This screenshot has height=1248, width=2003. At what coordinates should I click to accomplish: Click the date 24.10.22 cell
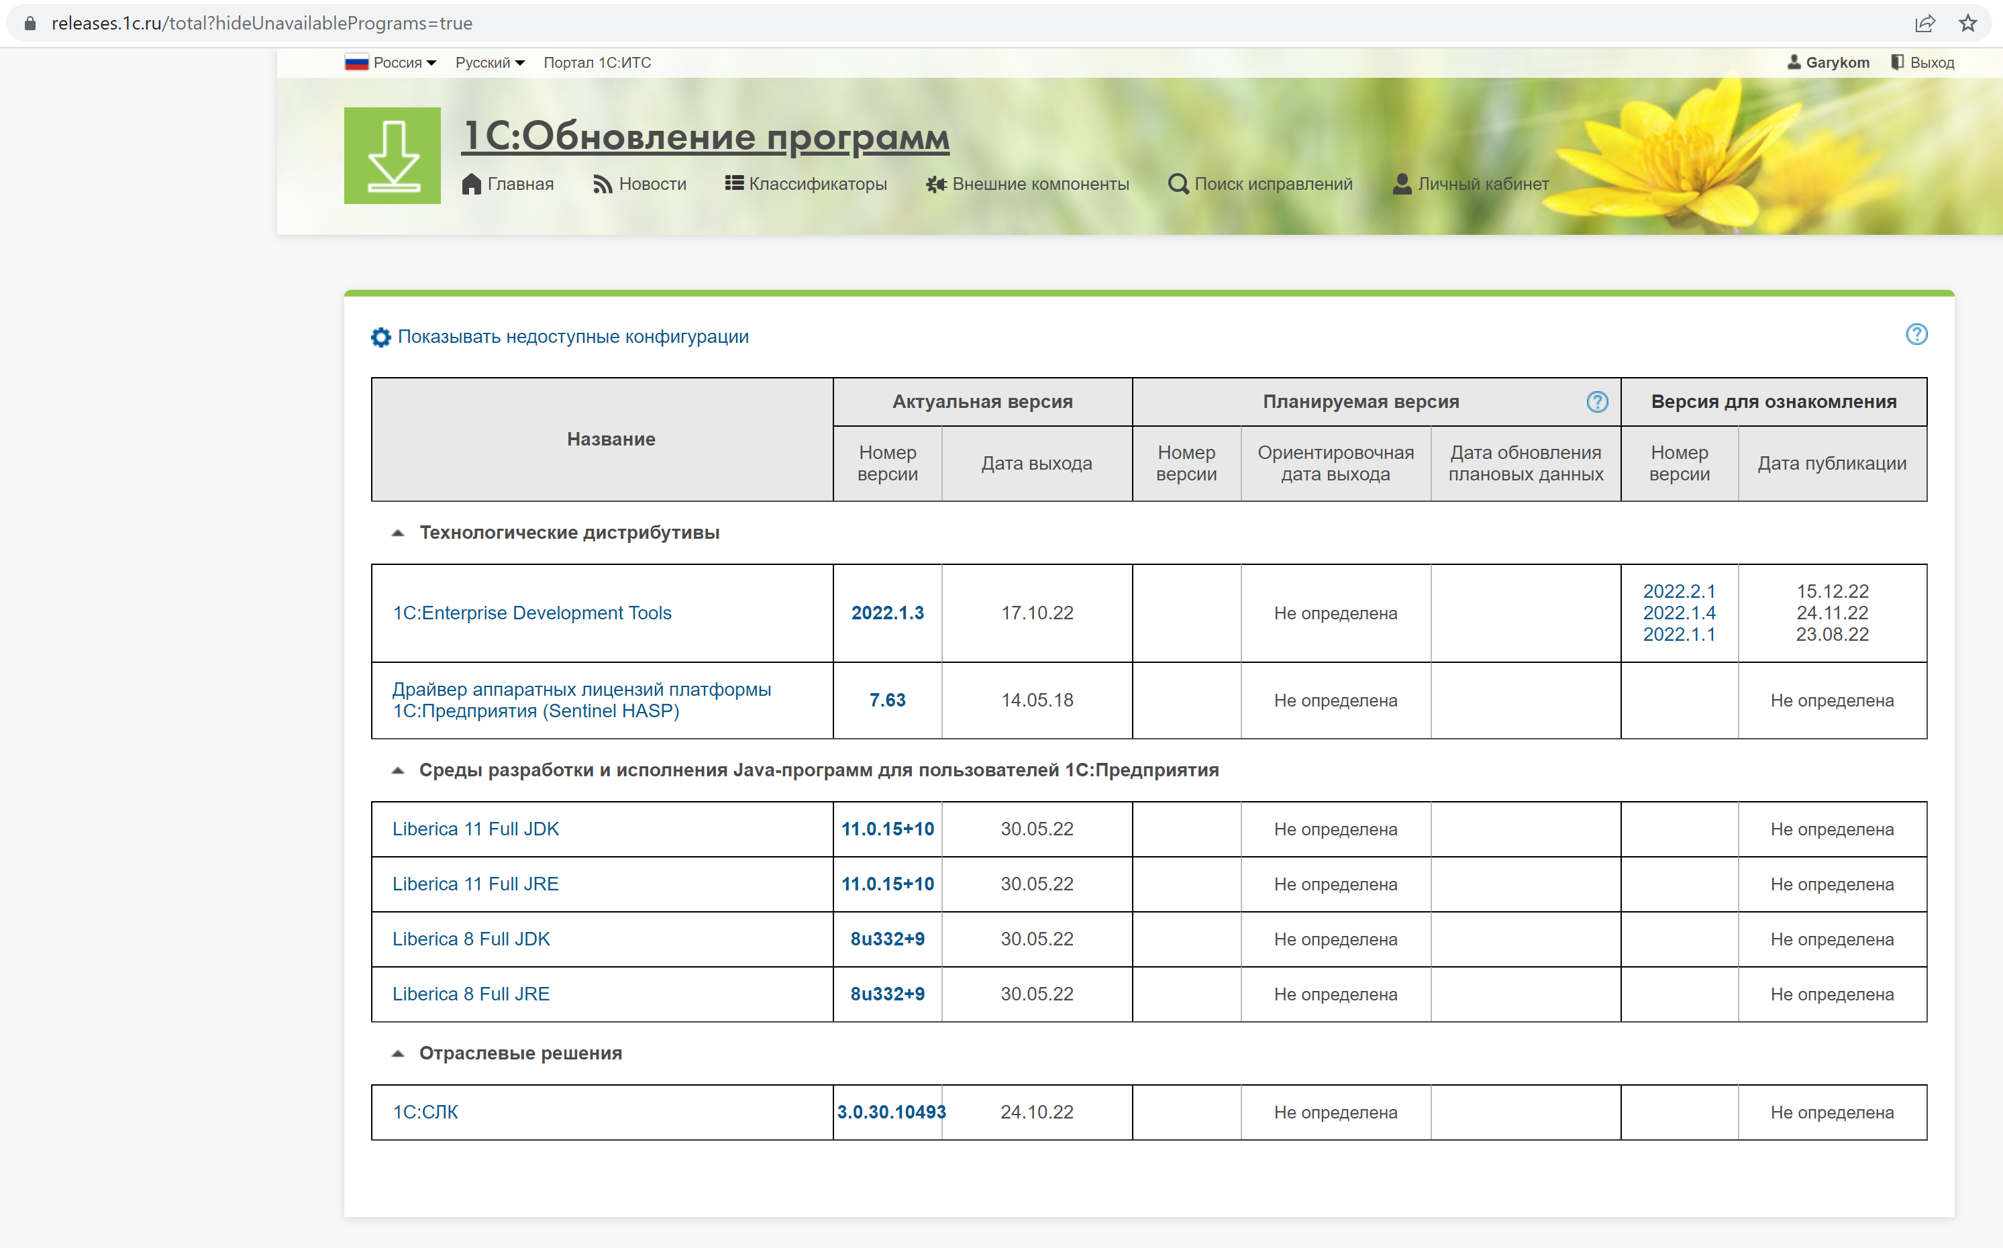[1037, 1112]
